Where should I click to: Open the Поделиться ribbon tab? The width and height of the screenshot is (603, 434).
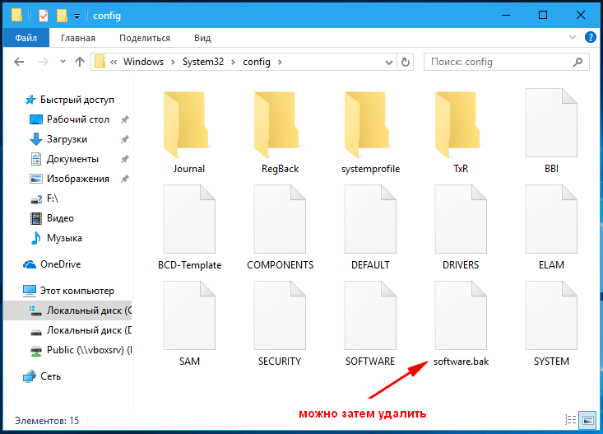(145, 38)
